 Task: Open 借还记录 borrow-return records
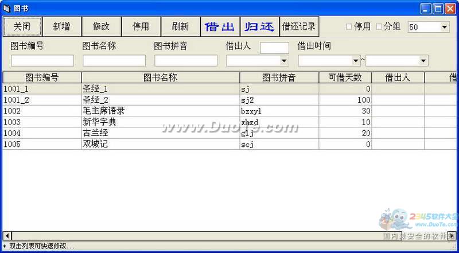coord(299,26)
